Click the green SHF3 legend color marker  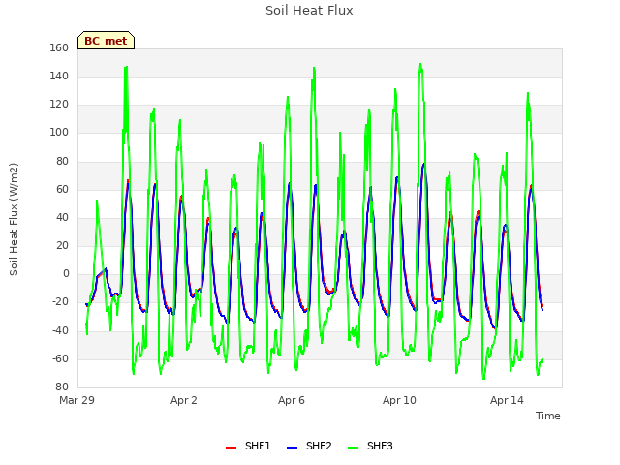click(353, 448)
